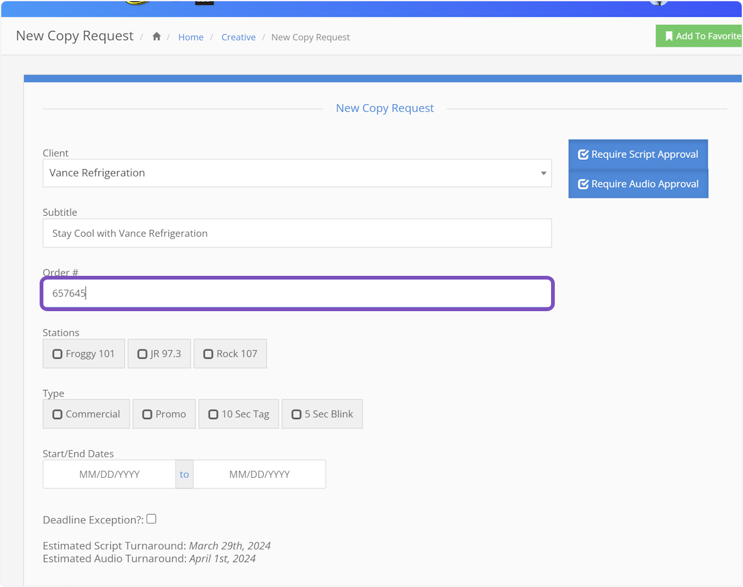Go to the Creative breadcrumb link
The image size is (743, 587).
(238, 37)
